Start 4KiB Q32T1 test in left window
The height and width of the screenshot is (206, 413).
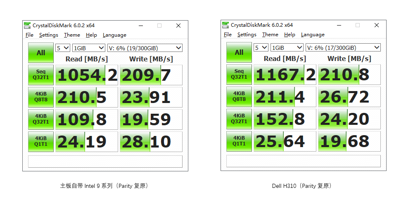click(41, 119)
